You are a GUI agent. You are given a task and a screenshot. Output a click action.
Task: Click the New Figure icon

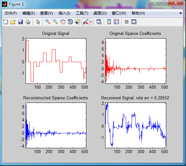click(5, 22)
